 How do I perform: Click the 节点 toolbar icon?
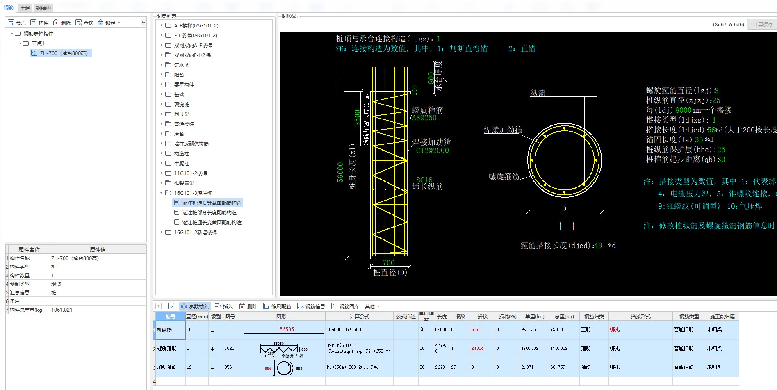coord(11,23)
